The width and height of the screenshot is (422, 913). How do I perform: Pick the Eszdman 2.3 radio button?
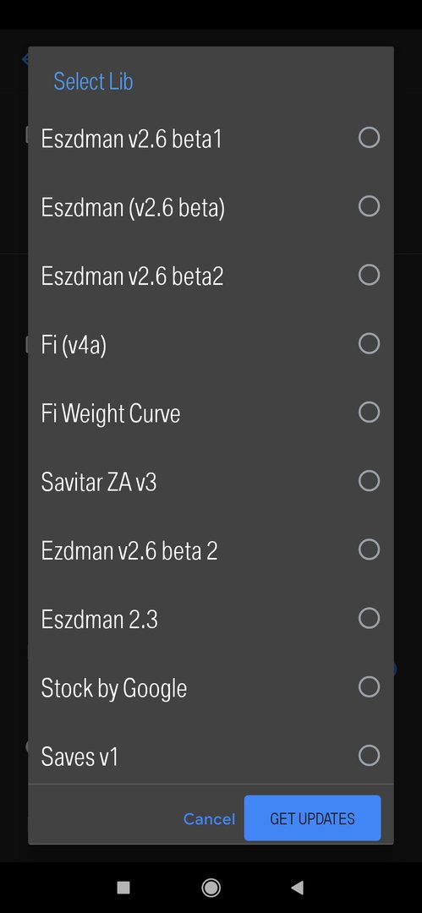click(x=369, y=619)
